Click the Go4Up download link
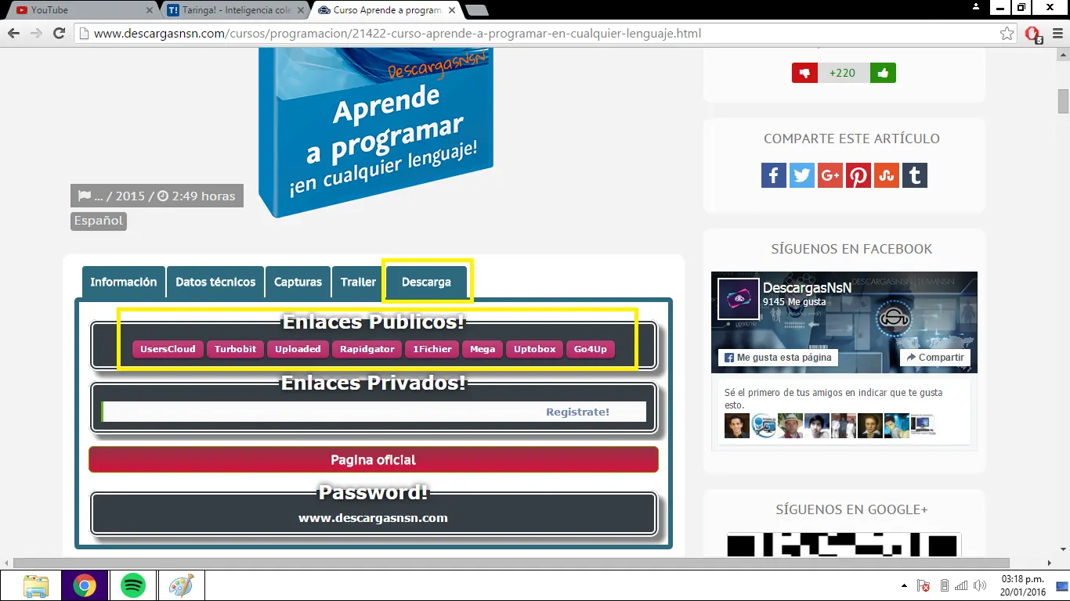This screenshot has height=601, width=1070. tap(591, 349)
